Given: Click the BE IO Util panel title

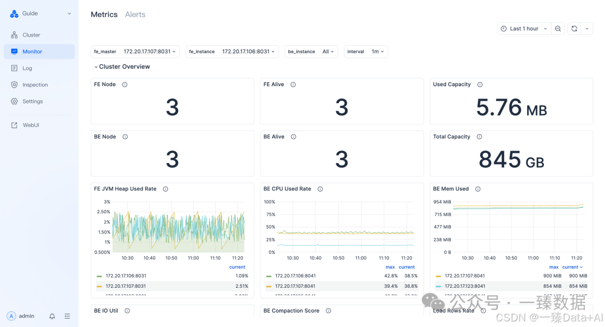Looking at the screenshot, I should click(106, 311).
